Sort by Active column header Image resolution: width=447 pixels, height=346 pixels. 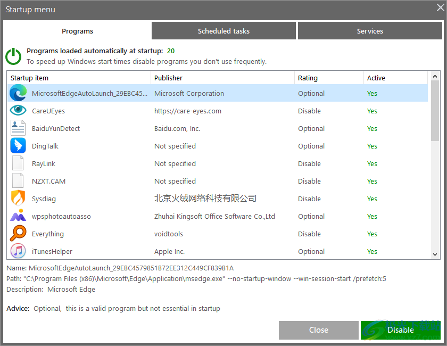[x=396, y=78]
